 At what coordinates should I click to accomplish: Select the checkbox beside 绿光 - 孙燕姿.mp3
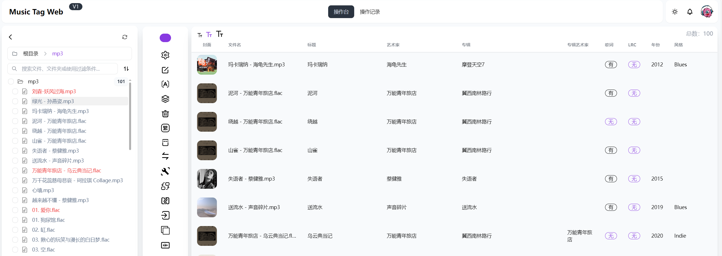click(x=15, y=101)
